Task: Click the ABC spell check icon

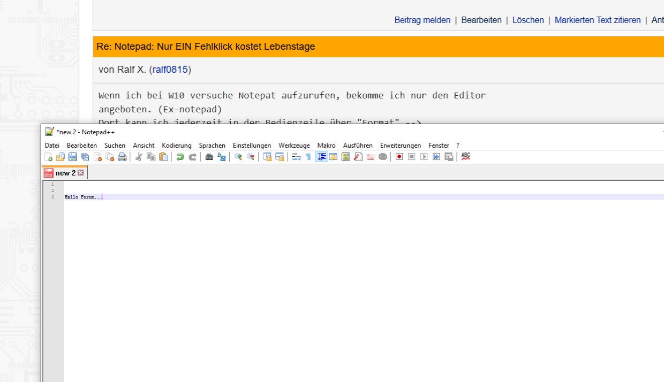Action: click(x=465, y=156)
